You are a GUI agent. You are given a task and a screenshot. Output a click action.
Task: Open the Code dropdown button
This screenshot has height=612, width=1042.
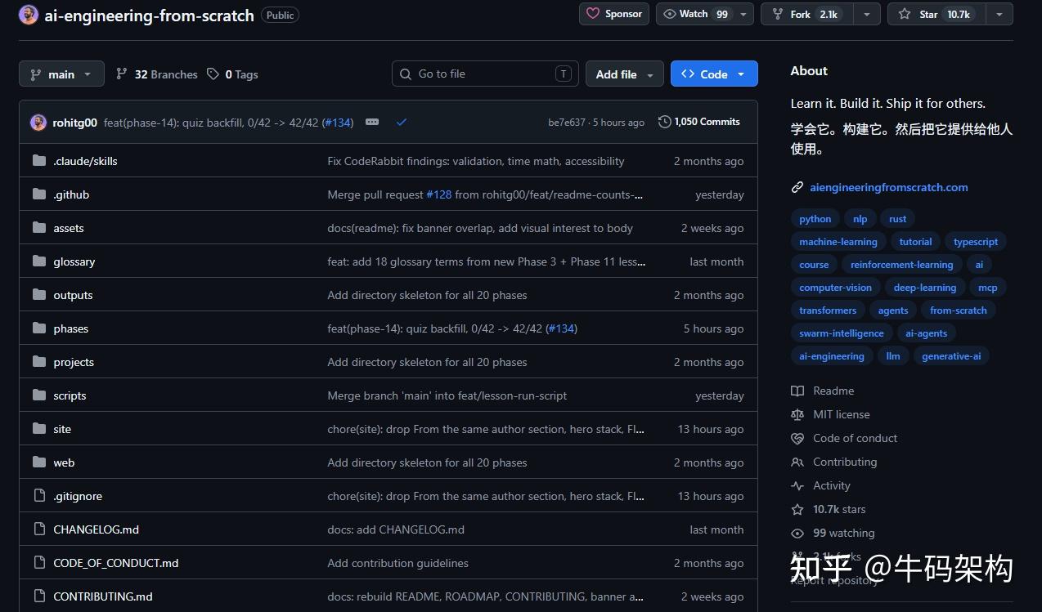click(714, 74)
